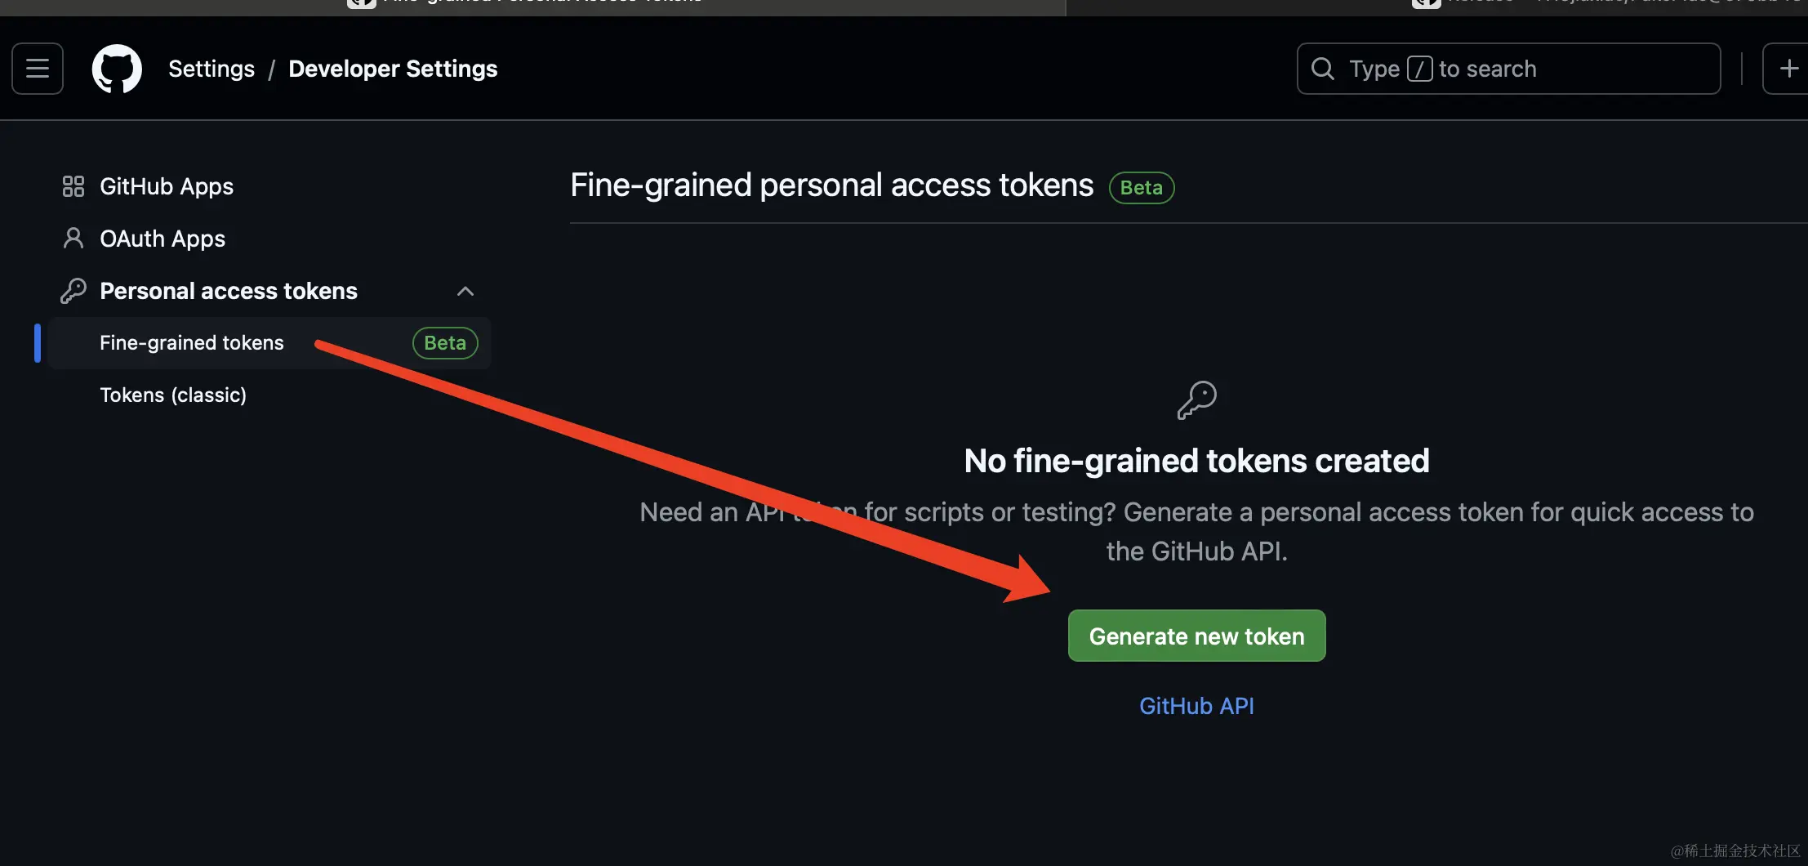Navigate to Settings via the breadcrumb
Image resolution: width=1808 pixels, height=866 pixels.
tap(211, 69)
